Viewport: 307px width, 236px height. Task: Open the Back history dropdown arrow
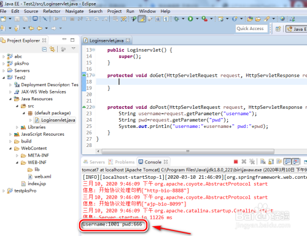(47, 28)
